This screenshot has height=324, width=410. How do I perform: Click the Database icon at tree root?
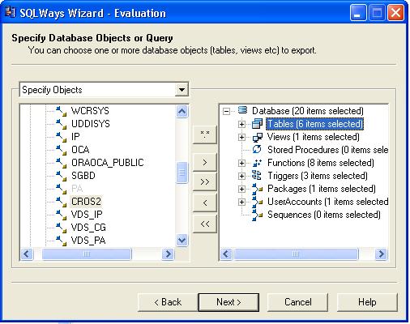tap(242, 110)
